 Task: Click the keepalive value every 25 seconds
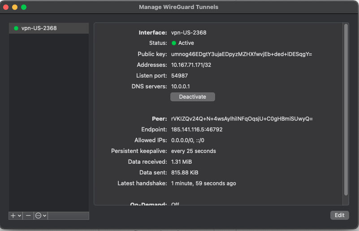point(194,151)
